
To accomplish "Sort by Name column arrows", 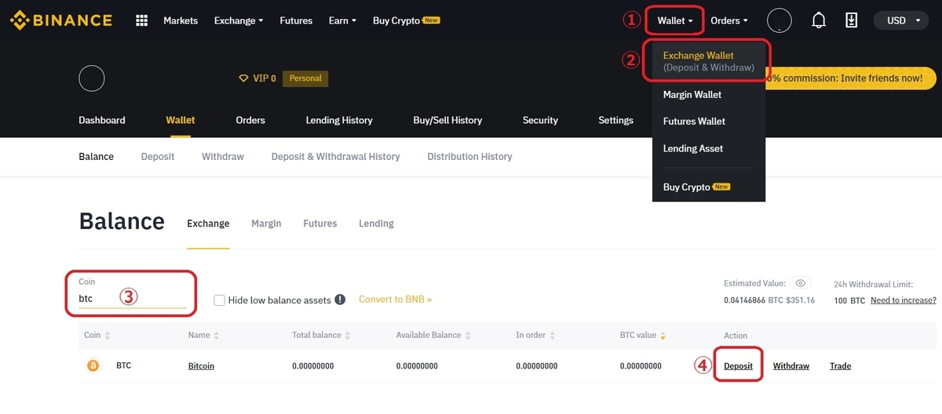I will (x=216, y=336).
